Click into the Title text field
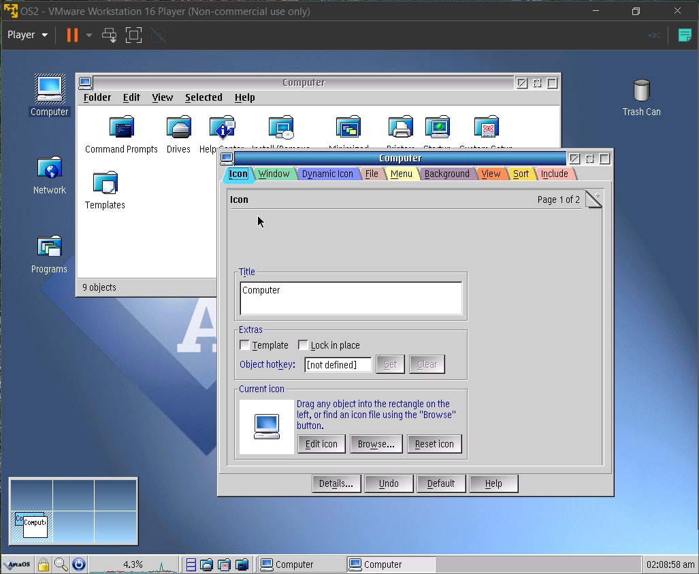Viewport: 699px width, 574px height. pyautogui.click(x=351, y=298)
